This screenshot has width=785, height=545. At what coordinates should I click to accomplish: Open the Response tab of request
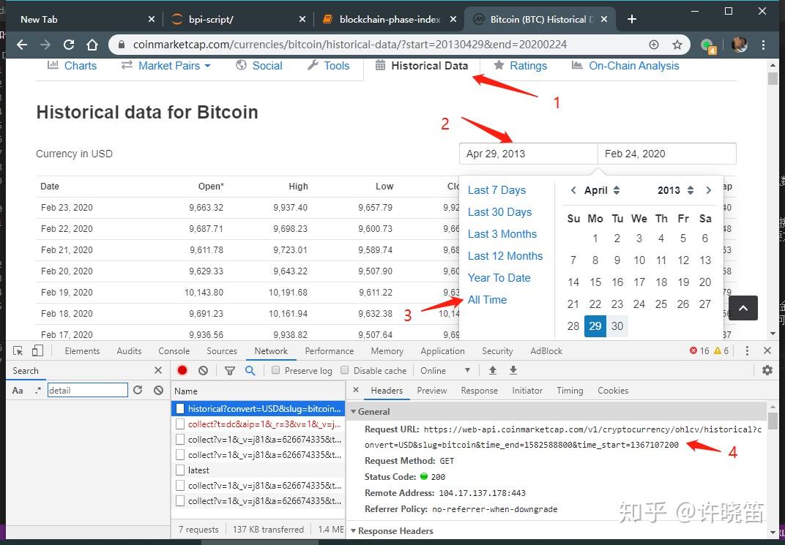[479, 391]
